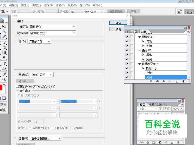Expand the 图像大小 step details
The height and width of the screenshot is (145, 194).
(x=143, y=68)
